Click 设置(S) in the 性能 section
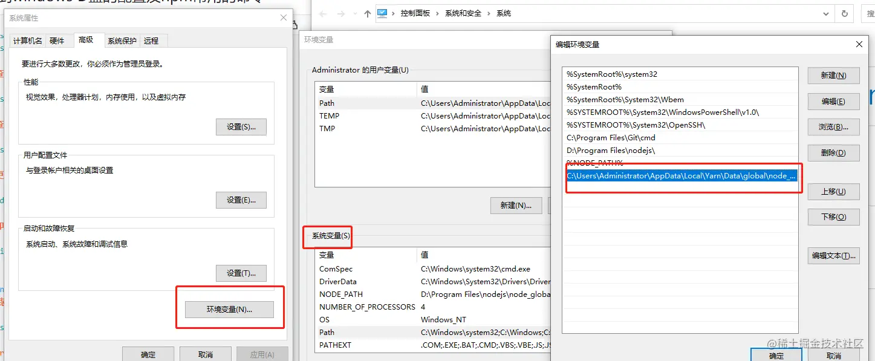 click(x=241, y=127)
